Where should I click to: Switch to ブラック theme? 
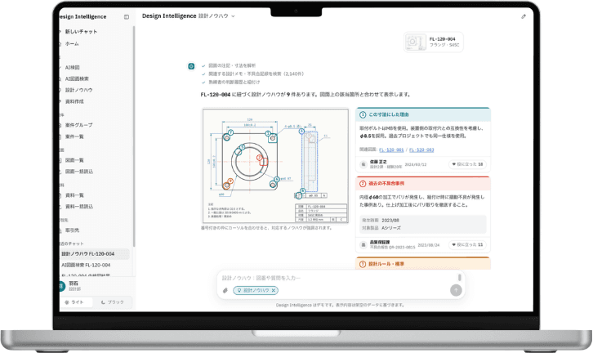tap(113, 302)
